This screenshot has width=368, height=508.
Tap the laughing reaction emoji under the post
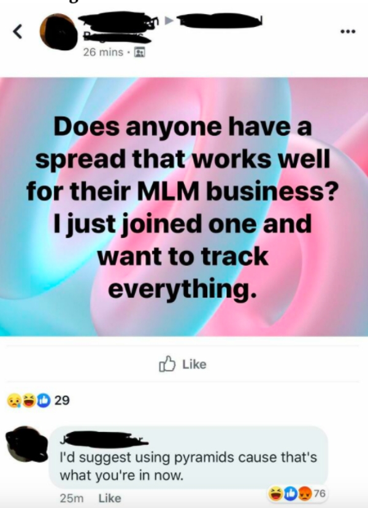click(x=29, y=401)
